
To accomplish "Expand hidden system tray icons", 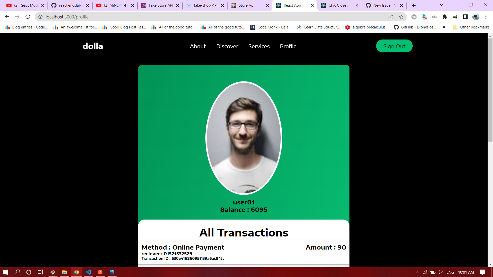I will (418, 272).
